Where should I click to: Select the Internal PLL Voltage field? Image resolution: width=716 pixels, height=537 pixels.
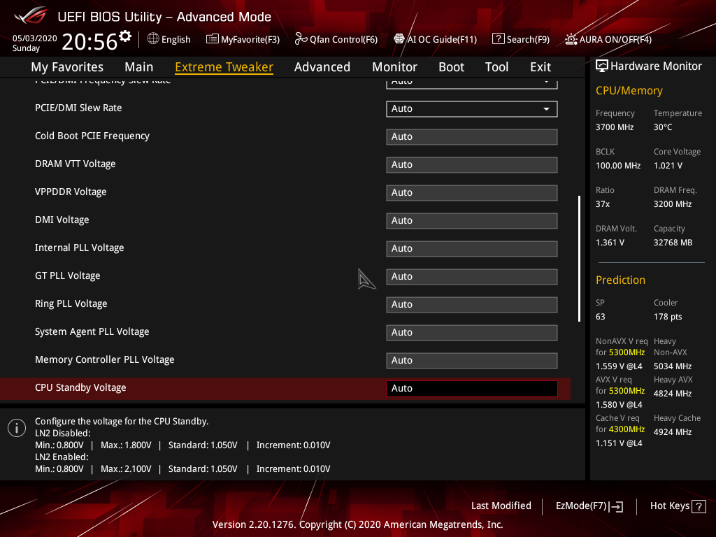pyautogui.click(x=472, y=248)
